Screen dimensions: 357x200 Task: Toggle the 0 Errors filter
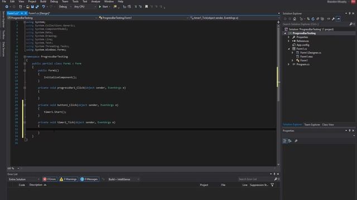(x=50, y=179)
